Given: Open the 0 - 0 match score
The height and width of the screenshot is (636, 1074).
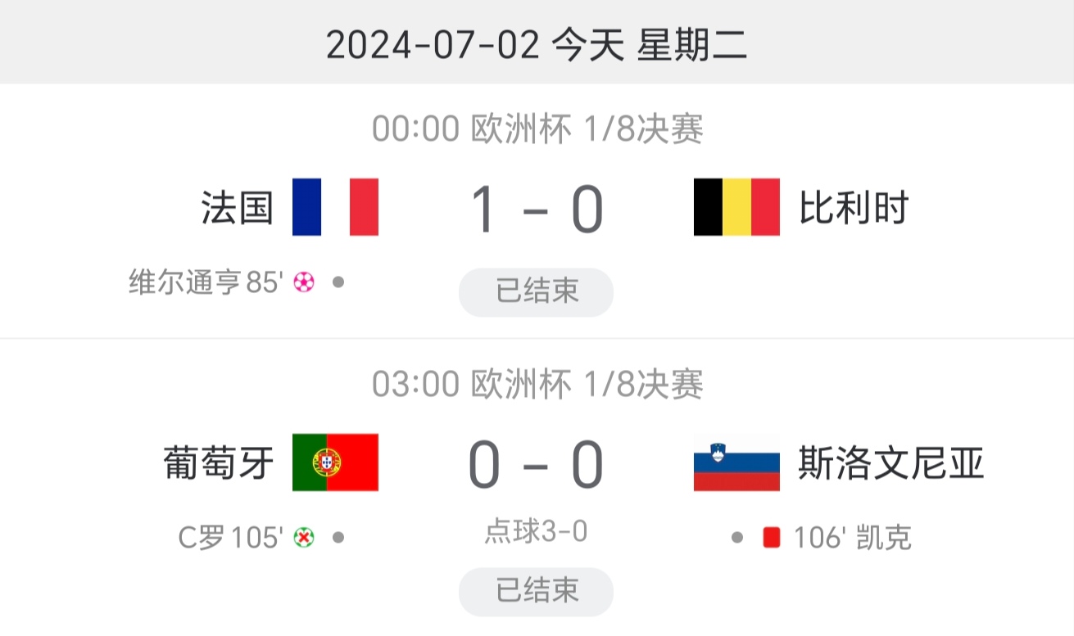Looking at the screenshot, I should coord(537,465).
